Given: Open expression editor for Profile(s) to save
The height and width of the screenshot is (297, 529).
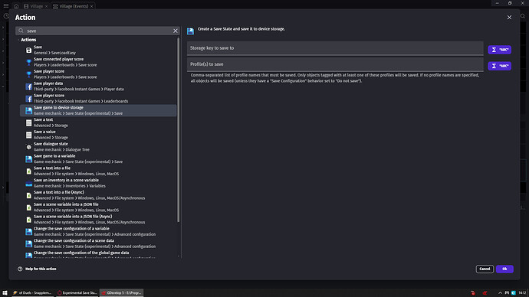Looking at the screenshot, I should coord(499,66).
